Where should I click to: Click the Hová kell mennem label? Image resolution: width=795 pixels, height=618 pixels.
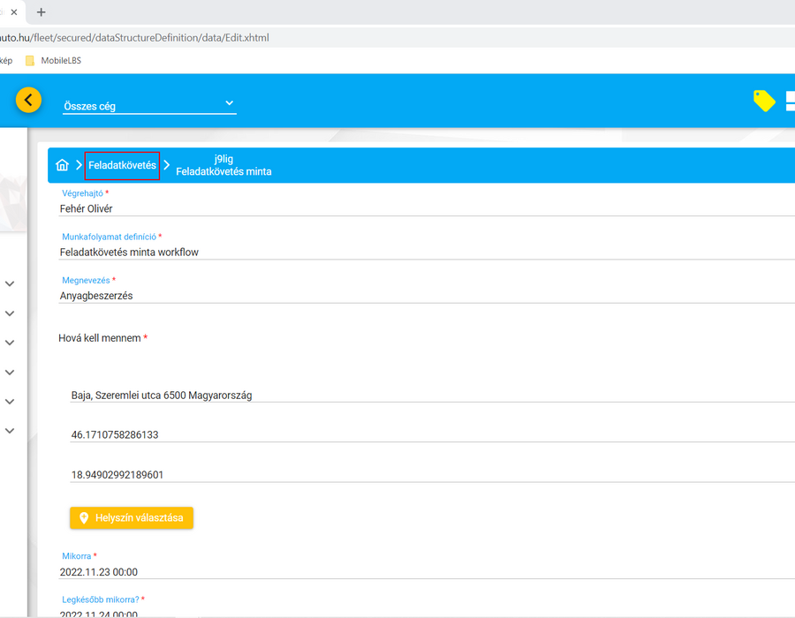(99, 338)
